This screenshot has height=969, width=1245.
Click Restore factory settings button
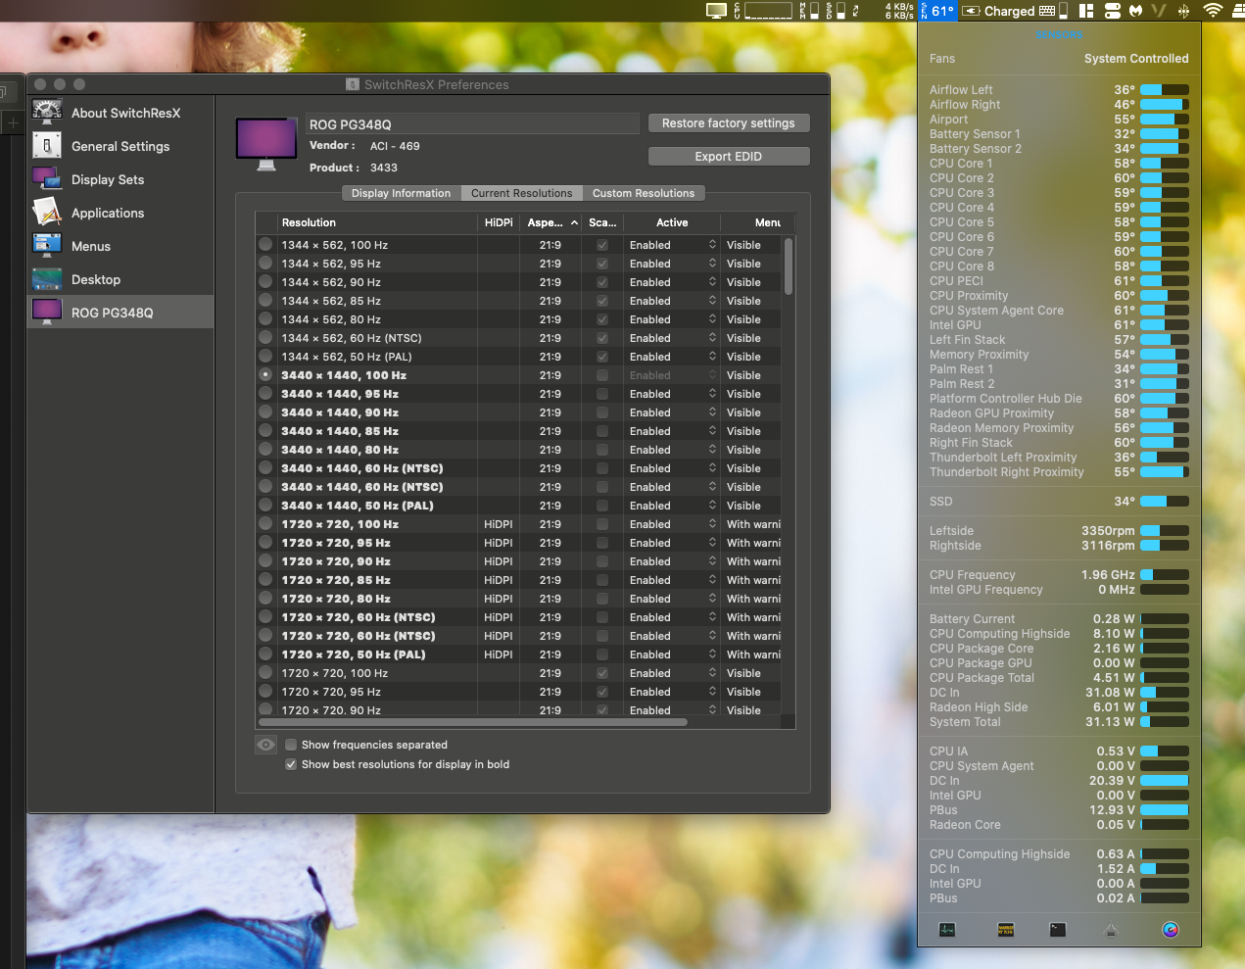[x=729, y=123]
